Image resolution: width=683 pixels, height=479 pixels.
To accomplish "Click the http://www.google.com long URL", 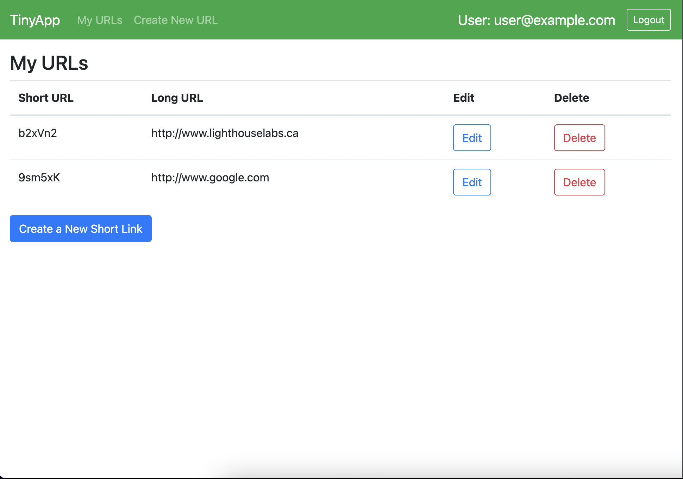I will pos(210,178).
